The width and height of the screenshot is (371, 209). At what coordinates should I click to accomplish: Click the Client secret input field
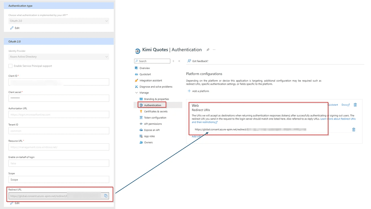pyautogui.click(x=59, y=98)
